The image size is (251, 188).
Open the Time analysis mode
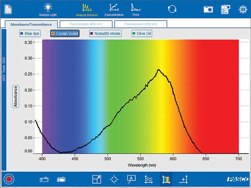click(136, 10)
